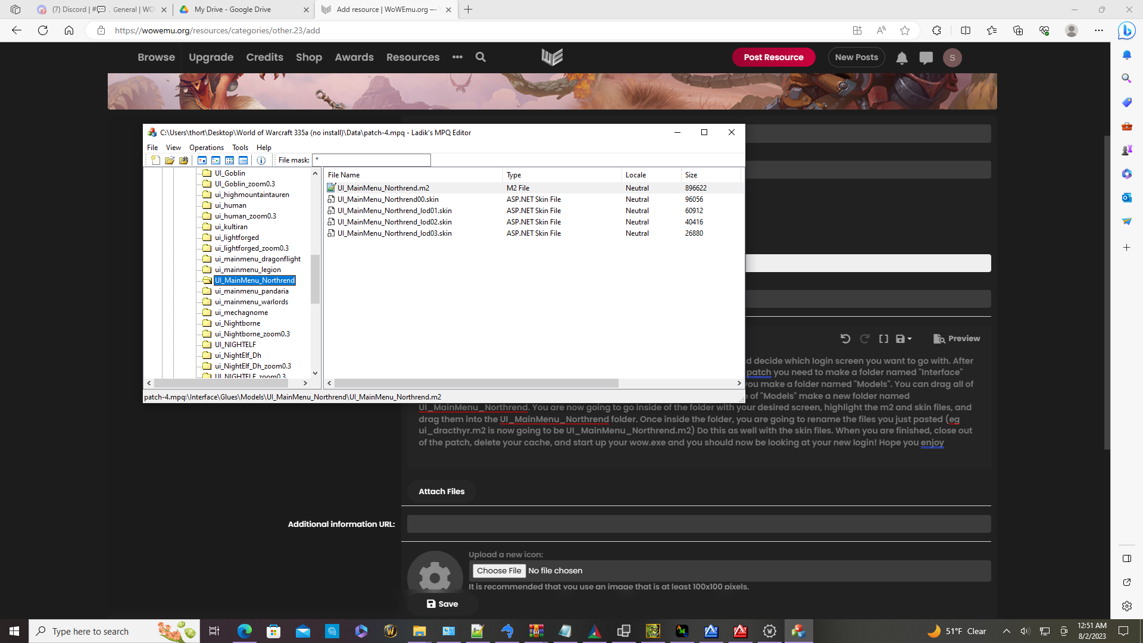This screenshot has height=643, width=1143.
Task: Click New Posts button
Action: [x=856, y=57]
